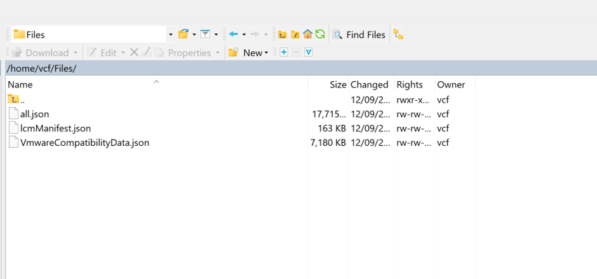Sort files by Size column header

(338, 84)
